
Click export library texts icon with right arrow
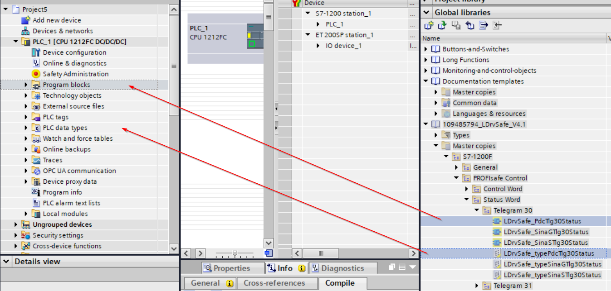click(x=483, y=26)
